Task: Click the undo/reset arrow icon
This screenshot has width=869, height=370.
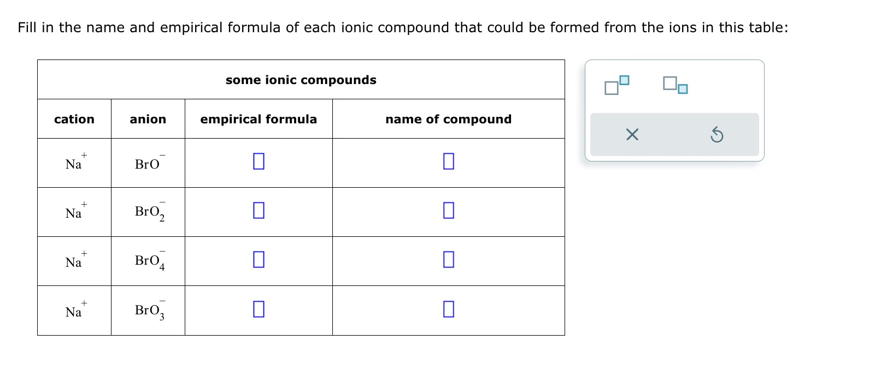Action: pyautogui.click(x=717, y=135)
